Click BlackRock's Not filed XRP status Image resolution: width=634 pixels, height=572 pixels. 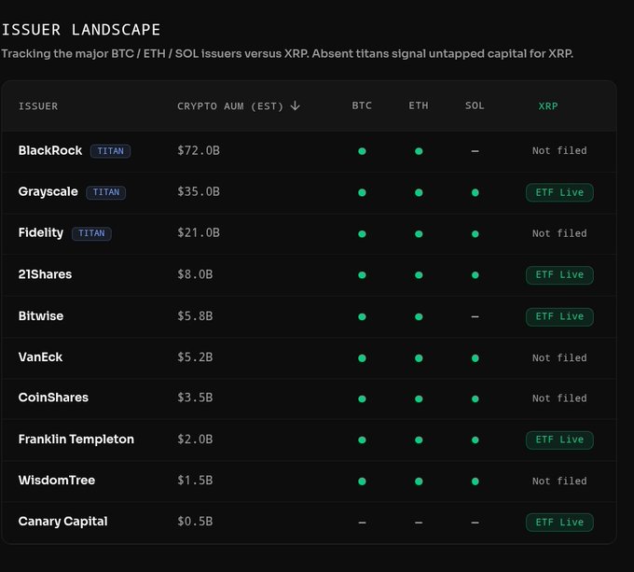point(559,151)
